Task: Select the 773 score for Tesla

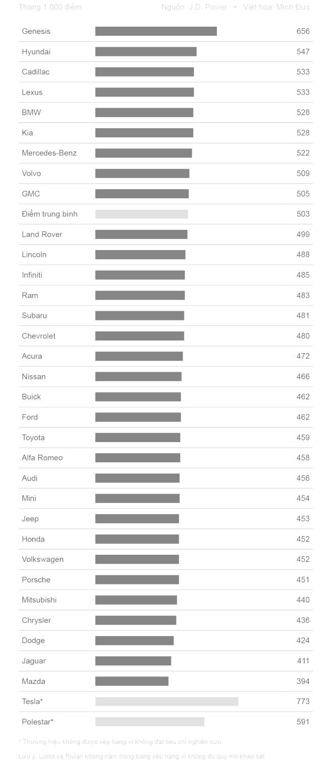Action: tap(303, 702)
